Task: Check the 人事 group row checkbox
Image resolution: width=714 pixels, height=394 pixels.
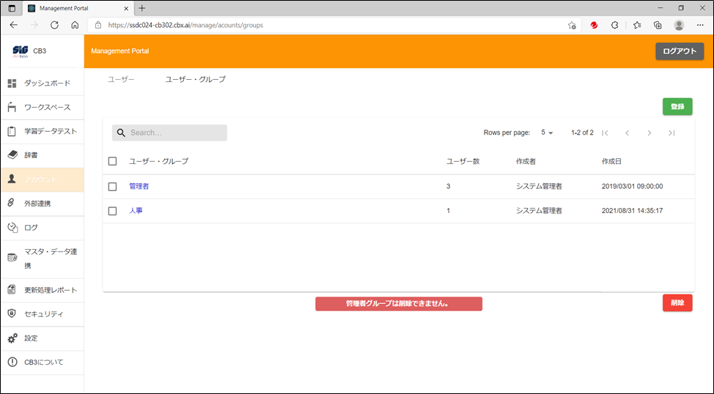Action: click(112, 211)
